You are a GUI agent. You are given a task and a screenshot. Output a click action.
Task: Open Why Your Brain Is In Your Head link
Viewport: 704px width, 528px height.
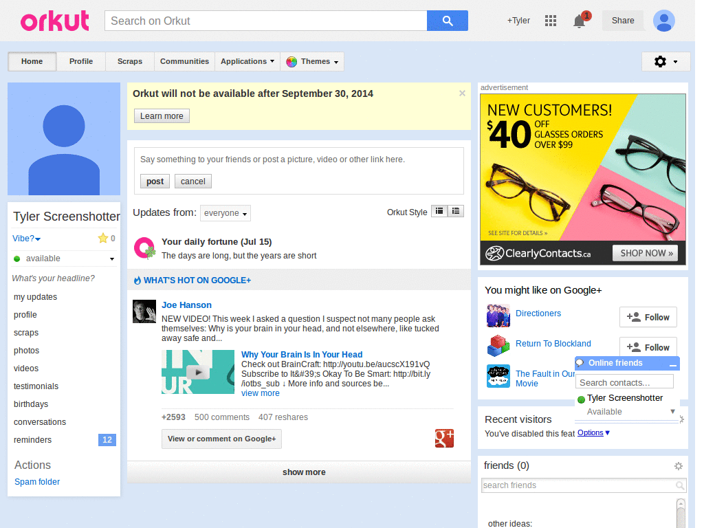point(302,355)
